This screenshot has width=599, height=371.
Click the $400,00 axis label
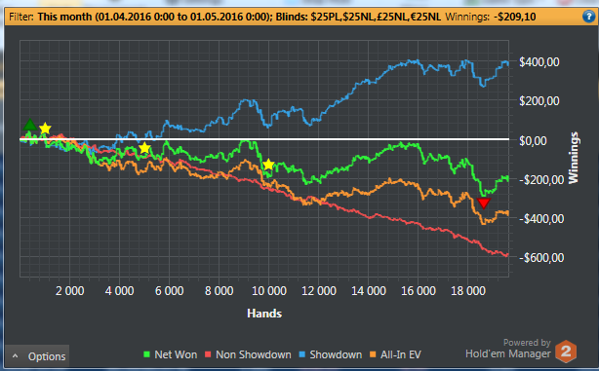coord(539,61)
